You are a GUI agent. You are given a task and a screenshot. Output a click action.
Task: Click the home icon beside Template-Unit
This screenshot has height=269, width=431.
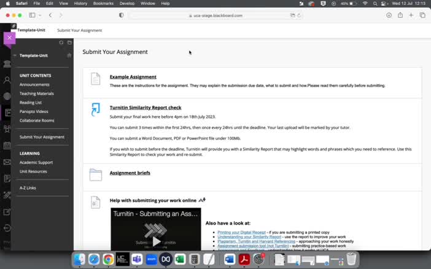pos(69,55)
